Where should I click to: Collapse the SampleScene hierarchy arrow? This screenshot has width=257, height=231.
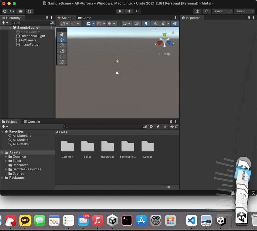[x=10, y=28]
